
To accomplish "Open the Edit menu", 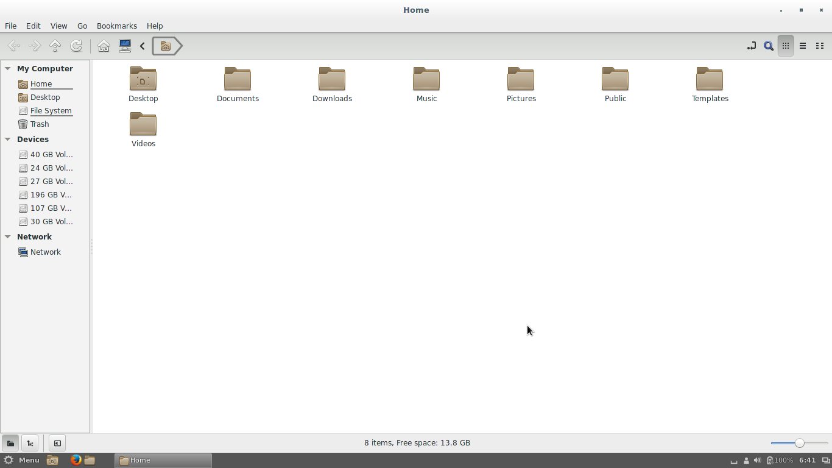I will 33,26.
